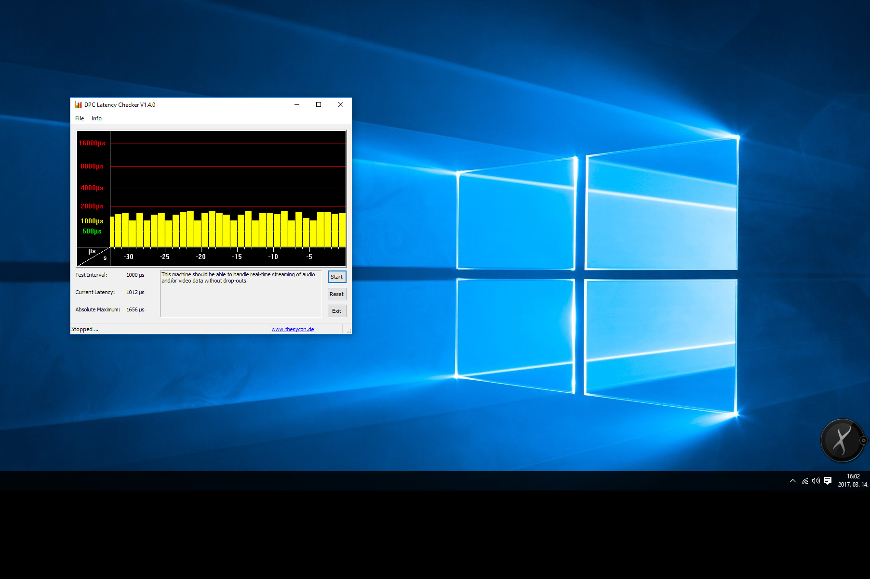Click the small gear on the X gadget
870x579 pixels.
[x=864, y=440]
